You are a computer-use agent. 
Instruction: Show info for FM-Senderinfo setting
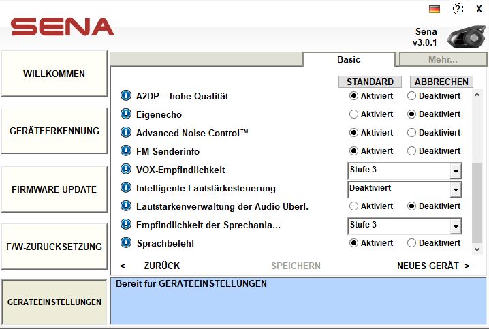coord(125,151)
